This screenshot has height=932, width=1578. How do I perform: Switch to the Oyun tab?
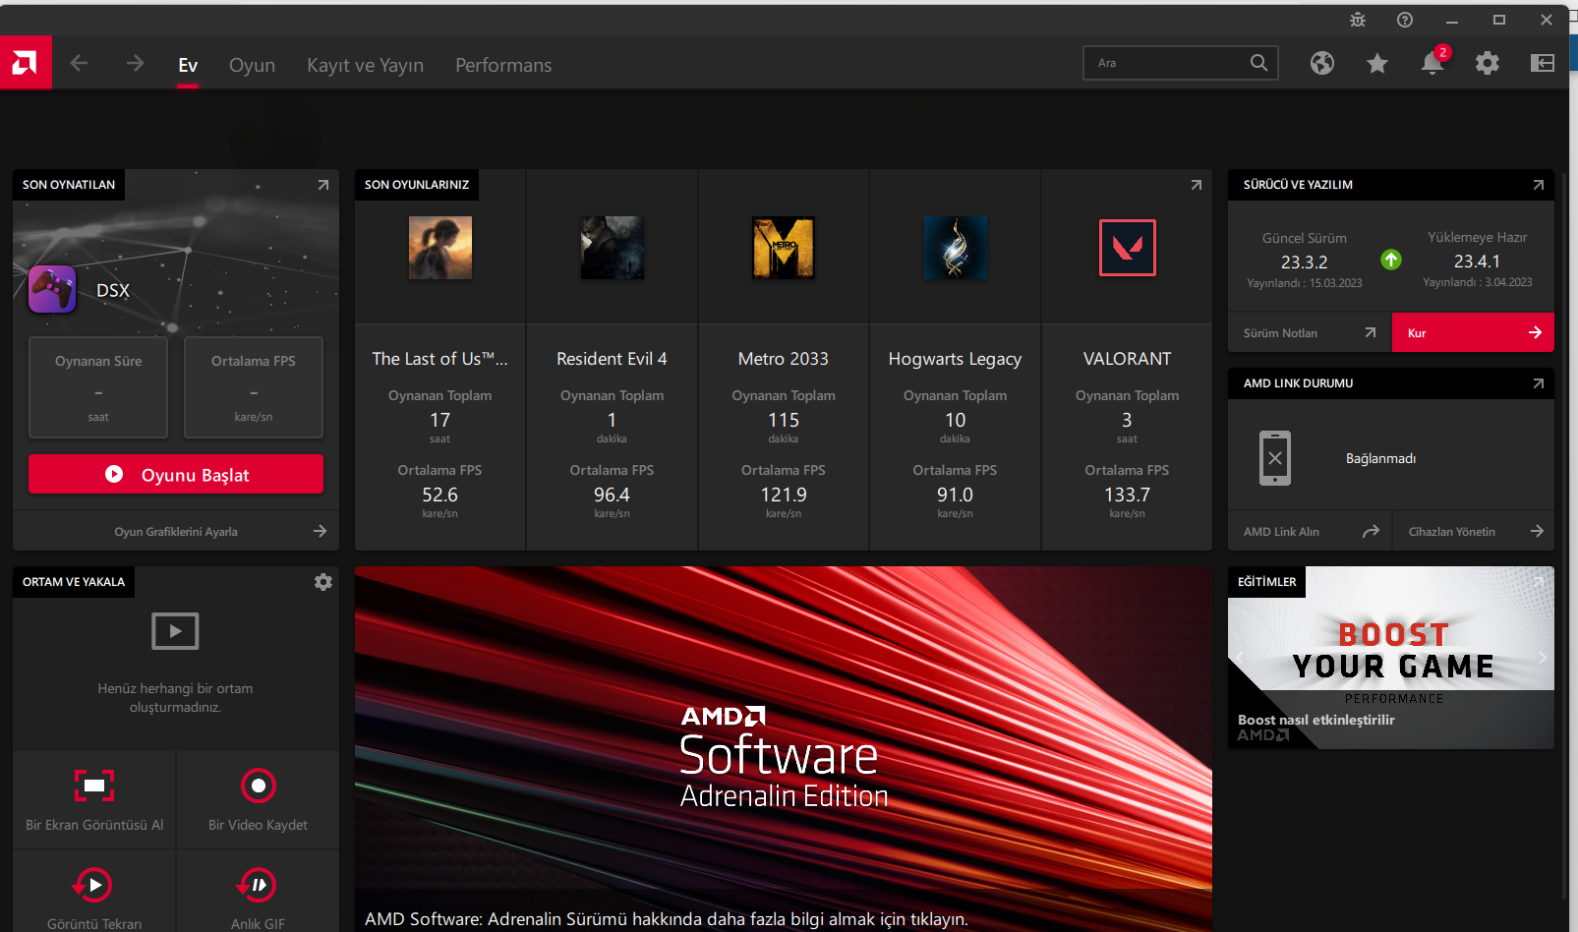point(252,65)
